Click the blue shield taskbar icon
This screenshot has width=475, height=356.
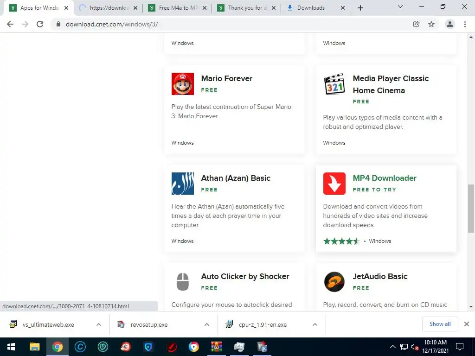click(x=148, y=347)
